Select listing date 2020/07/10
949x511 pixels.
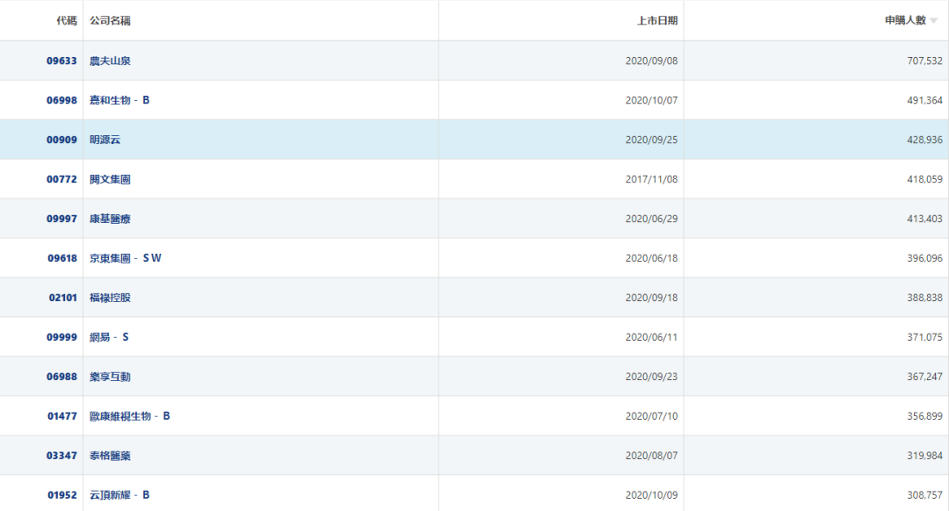(x=651, y=416)
